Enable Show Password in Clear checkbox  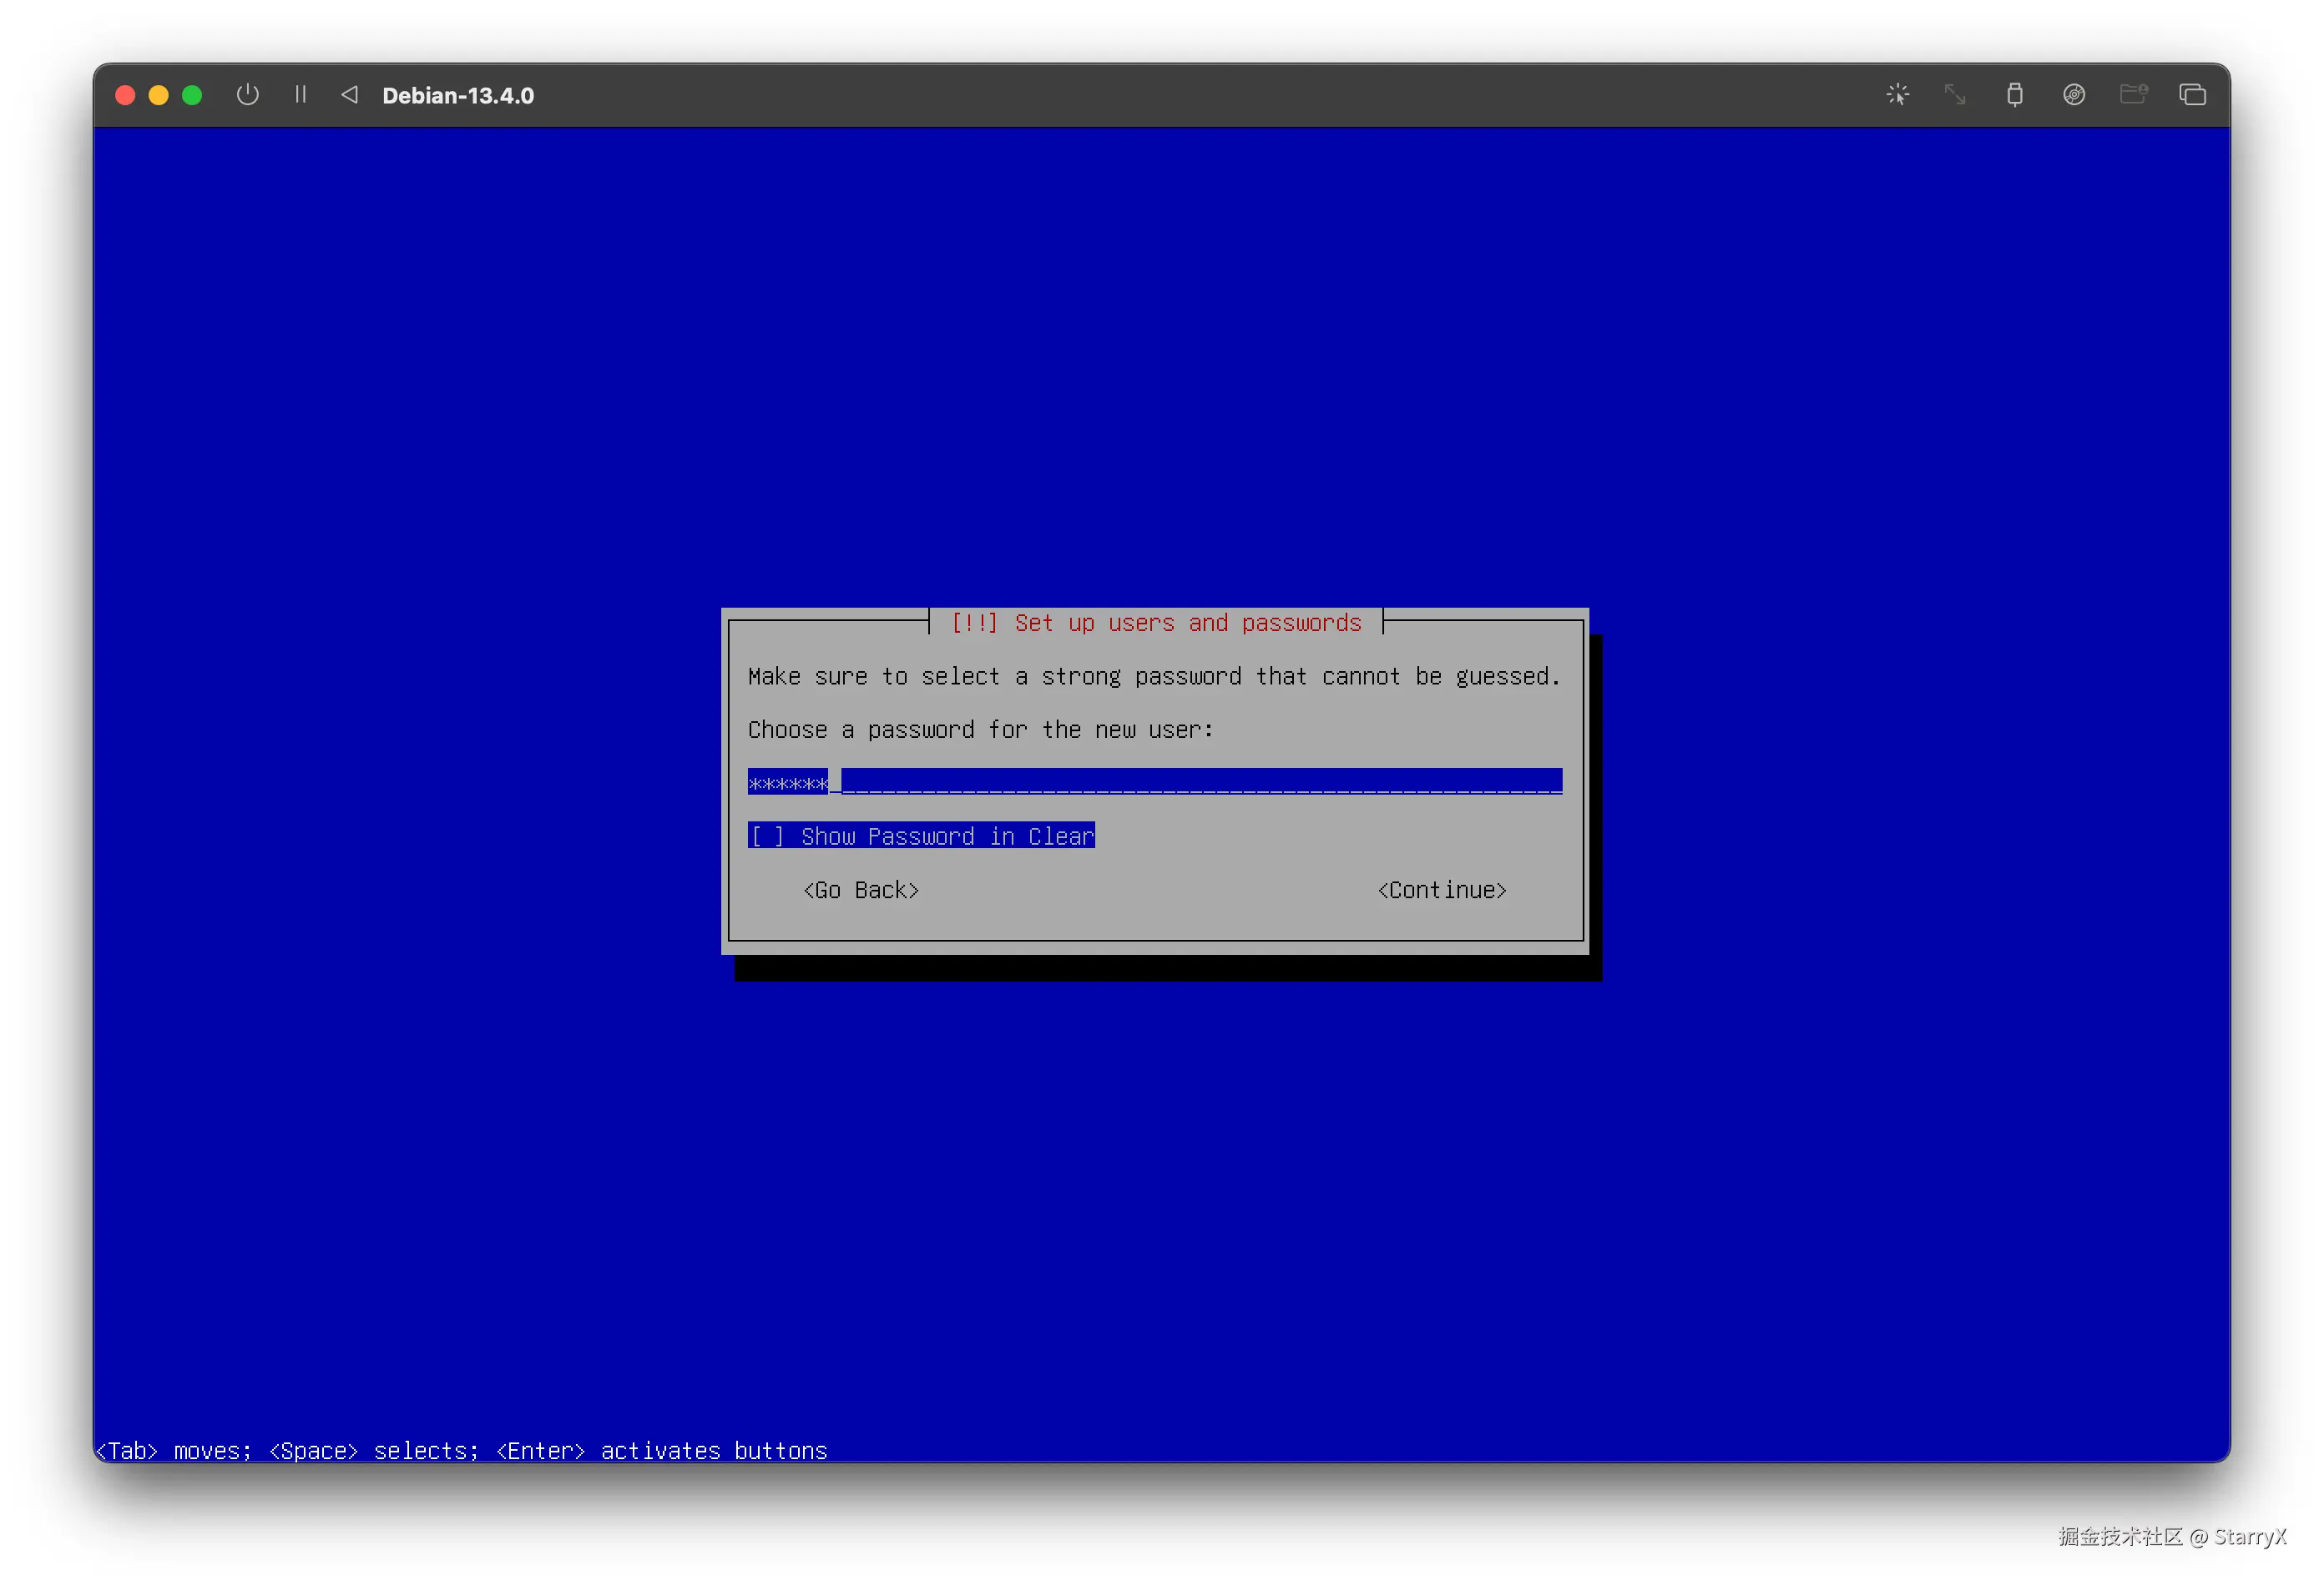pyautogui.click(x=767, y=836)
